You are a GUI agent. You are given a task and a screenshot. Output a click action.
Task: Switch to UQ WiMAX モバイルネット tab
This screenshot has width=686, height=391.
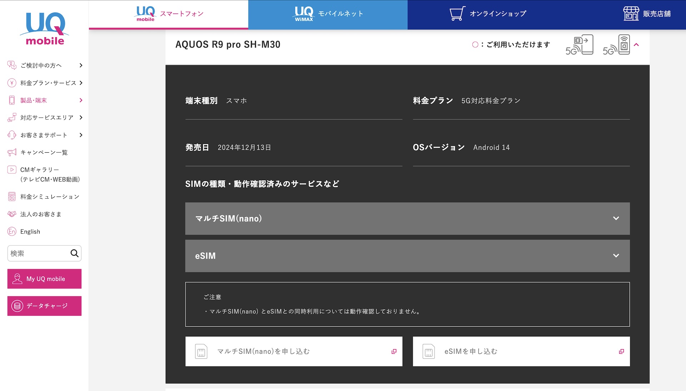(328, 14)
